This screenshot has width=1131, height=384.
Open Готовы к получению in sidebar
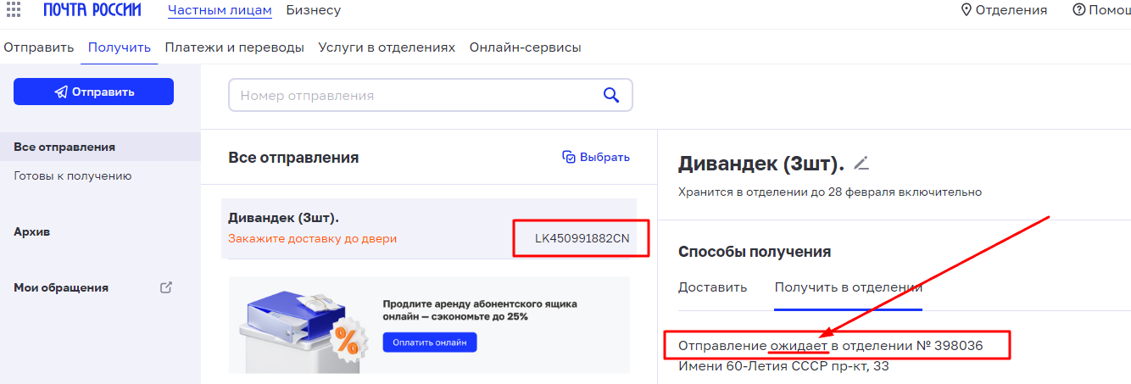point(72,176)
